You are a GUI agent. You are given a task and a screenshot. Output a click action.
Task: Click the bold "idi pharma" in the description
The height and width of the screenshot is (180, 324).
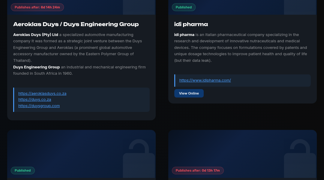point(184,35)
